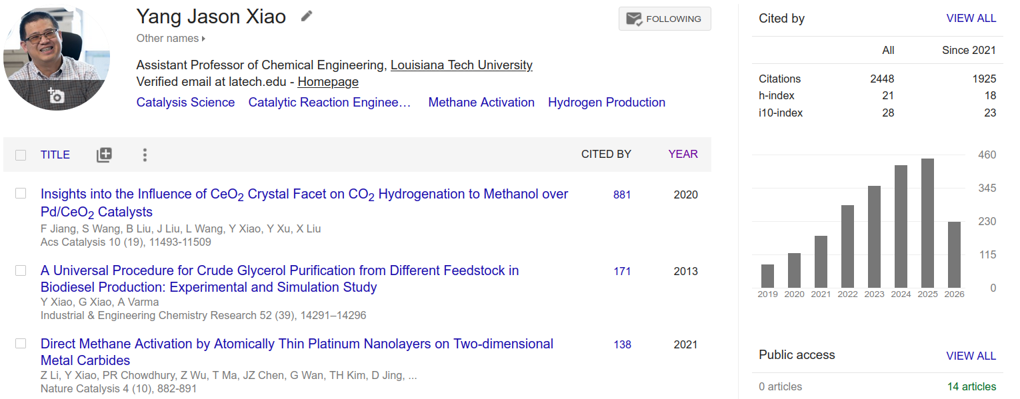1020x399 pixels.
Task: Open the Louisiana Tech University link
Action: 461,65
